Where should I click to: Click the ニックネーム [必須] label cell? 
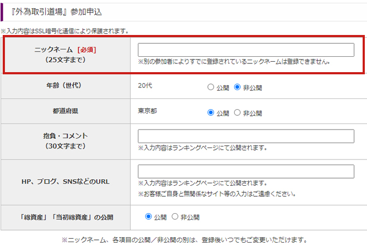coord(65,55)
